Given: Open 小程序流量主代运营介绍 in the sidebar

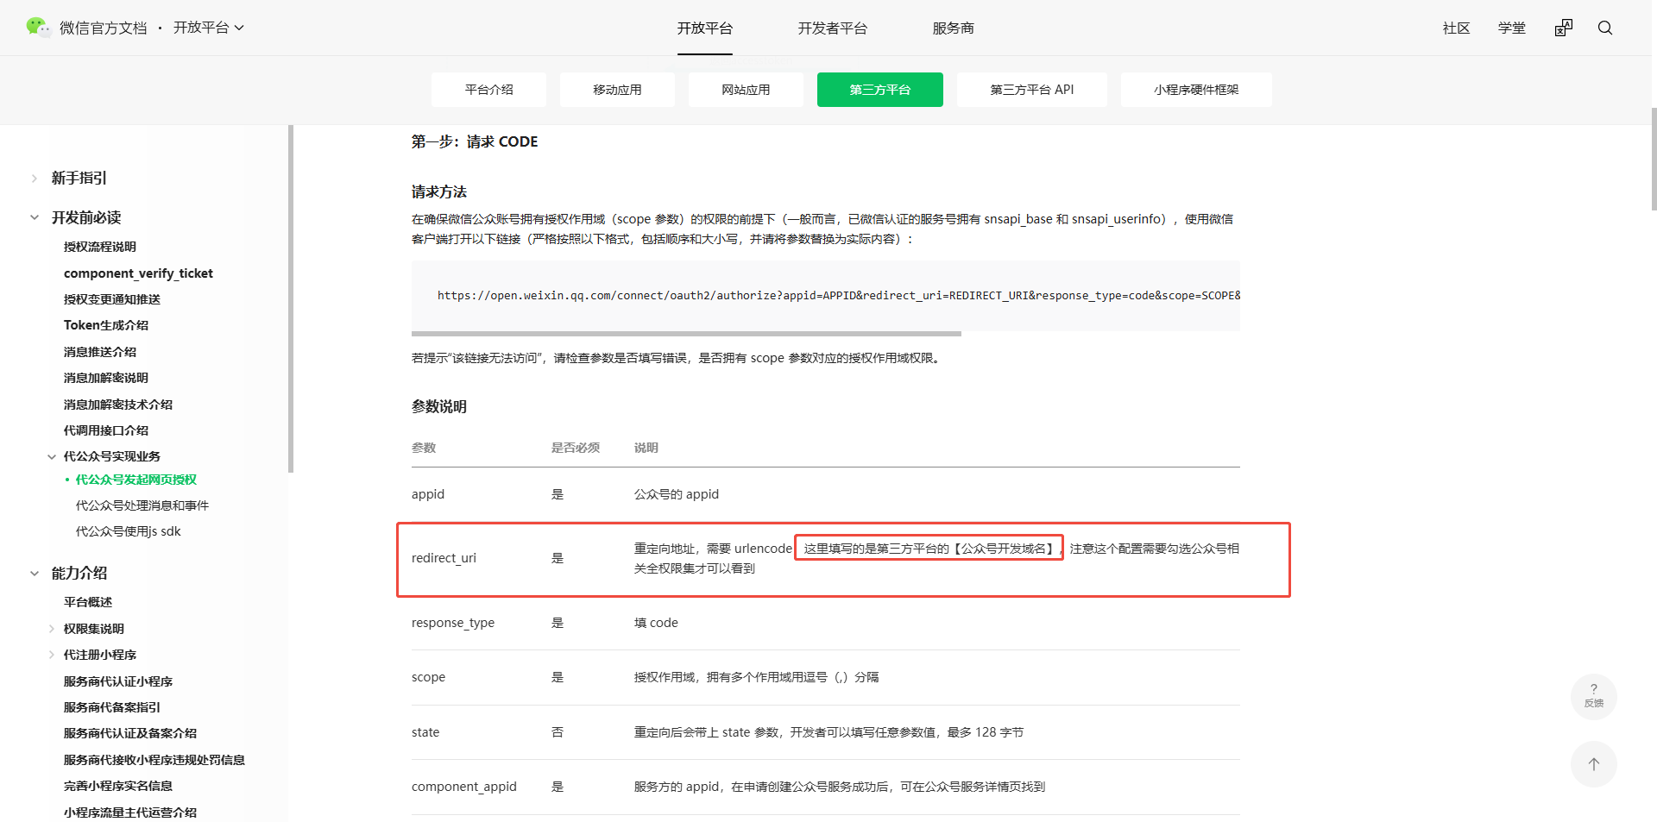Looking at the screenshot, I should tap(130, 813).
